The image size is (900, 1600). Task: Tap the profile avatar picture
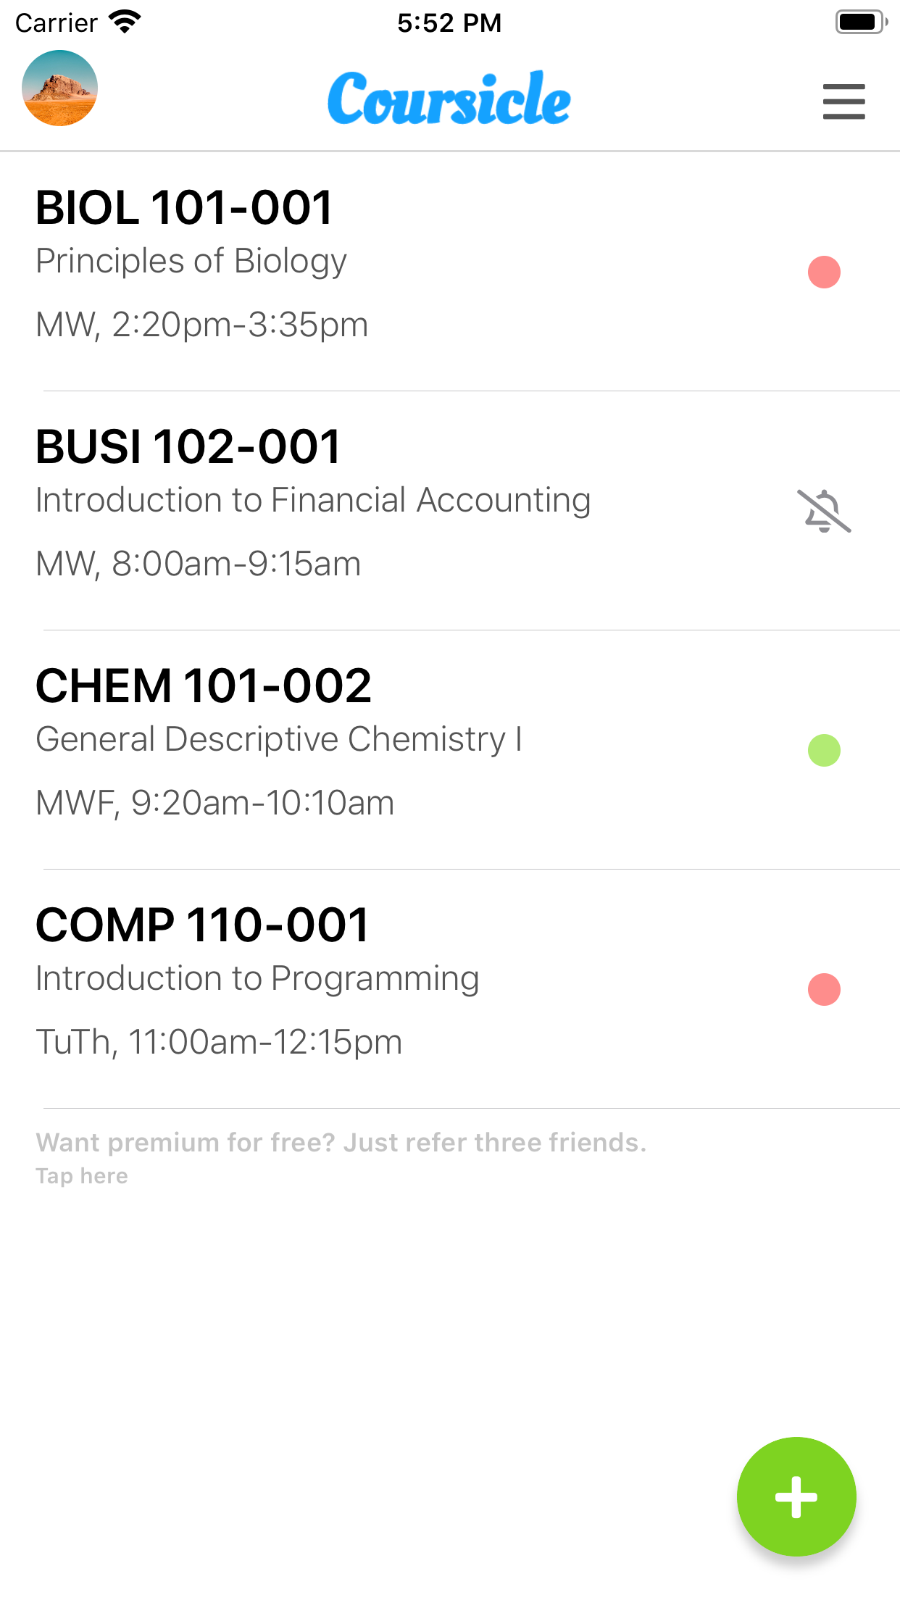[x=59, y=88]
